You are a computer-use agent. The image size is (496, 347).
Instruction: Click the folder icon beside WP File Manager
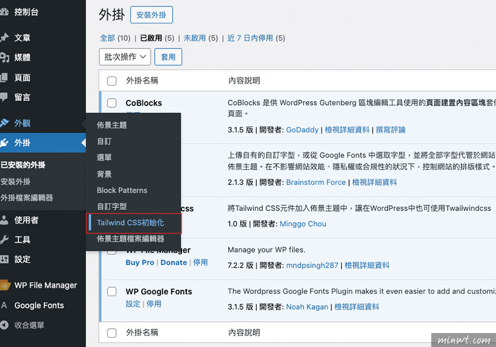(x=5, y=285)
